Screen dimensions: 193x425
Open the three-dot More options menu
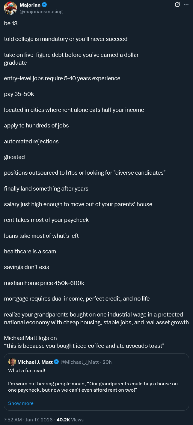pyautogui.click(x=186, y=5)
